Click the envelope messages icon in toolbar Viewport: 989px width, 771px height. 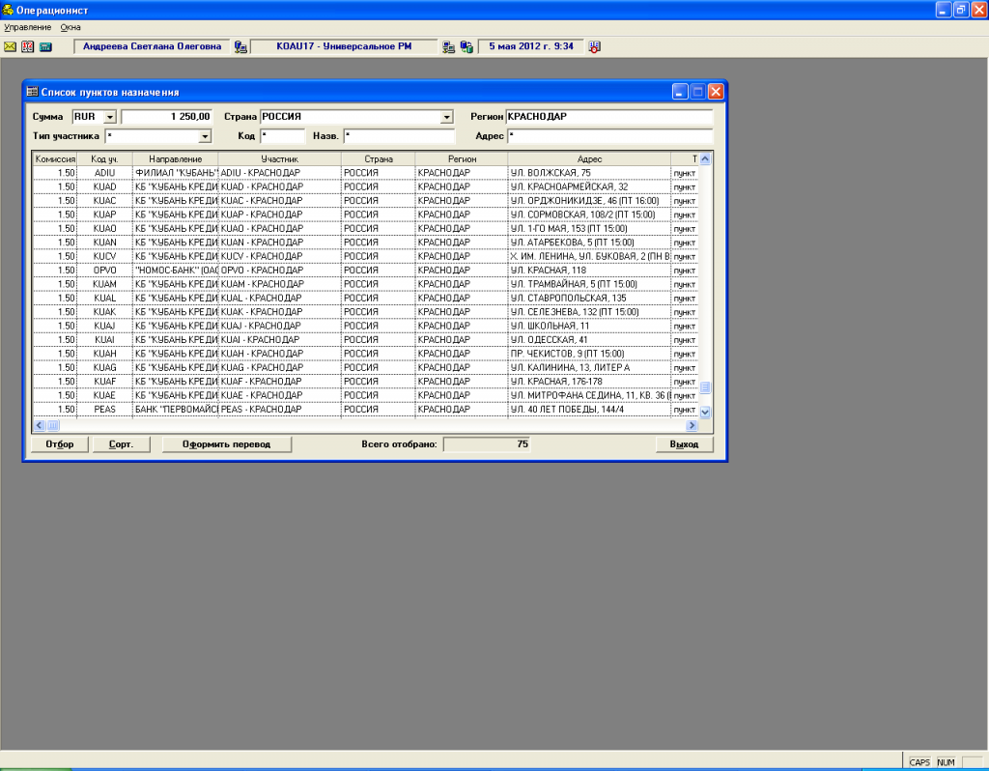[11, 46]
